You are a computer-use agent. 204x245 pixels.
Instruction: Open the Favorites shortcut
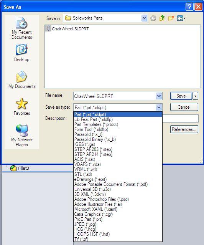[x=22, y=106]
